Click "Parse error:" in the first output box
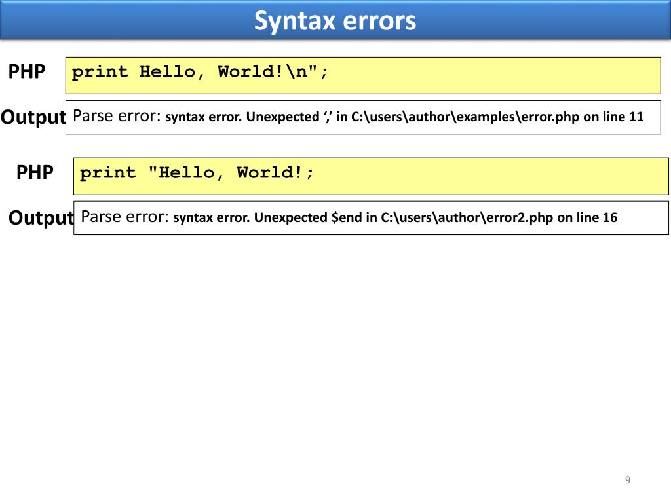The image size is (671, 503). point(117,117)
